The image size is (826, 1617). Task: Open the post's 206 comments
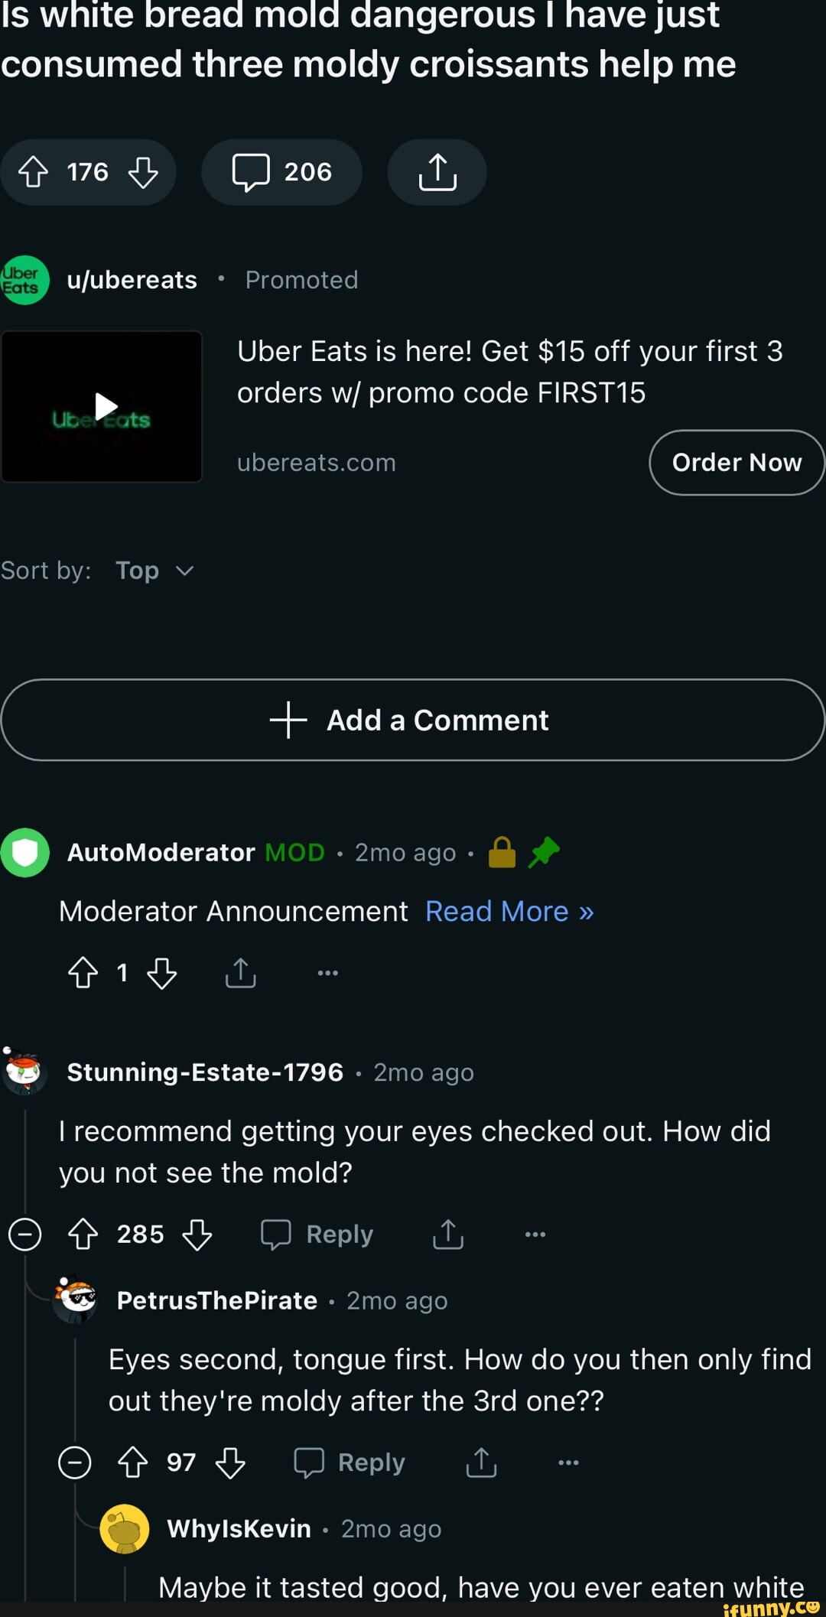[x=281, y=172]
